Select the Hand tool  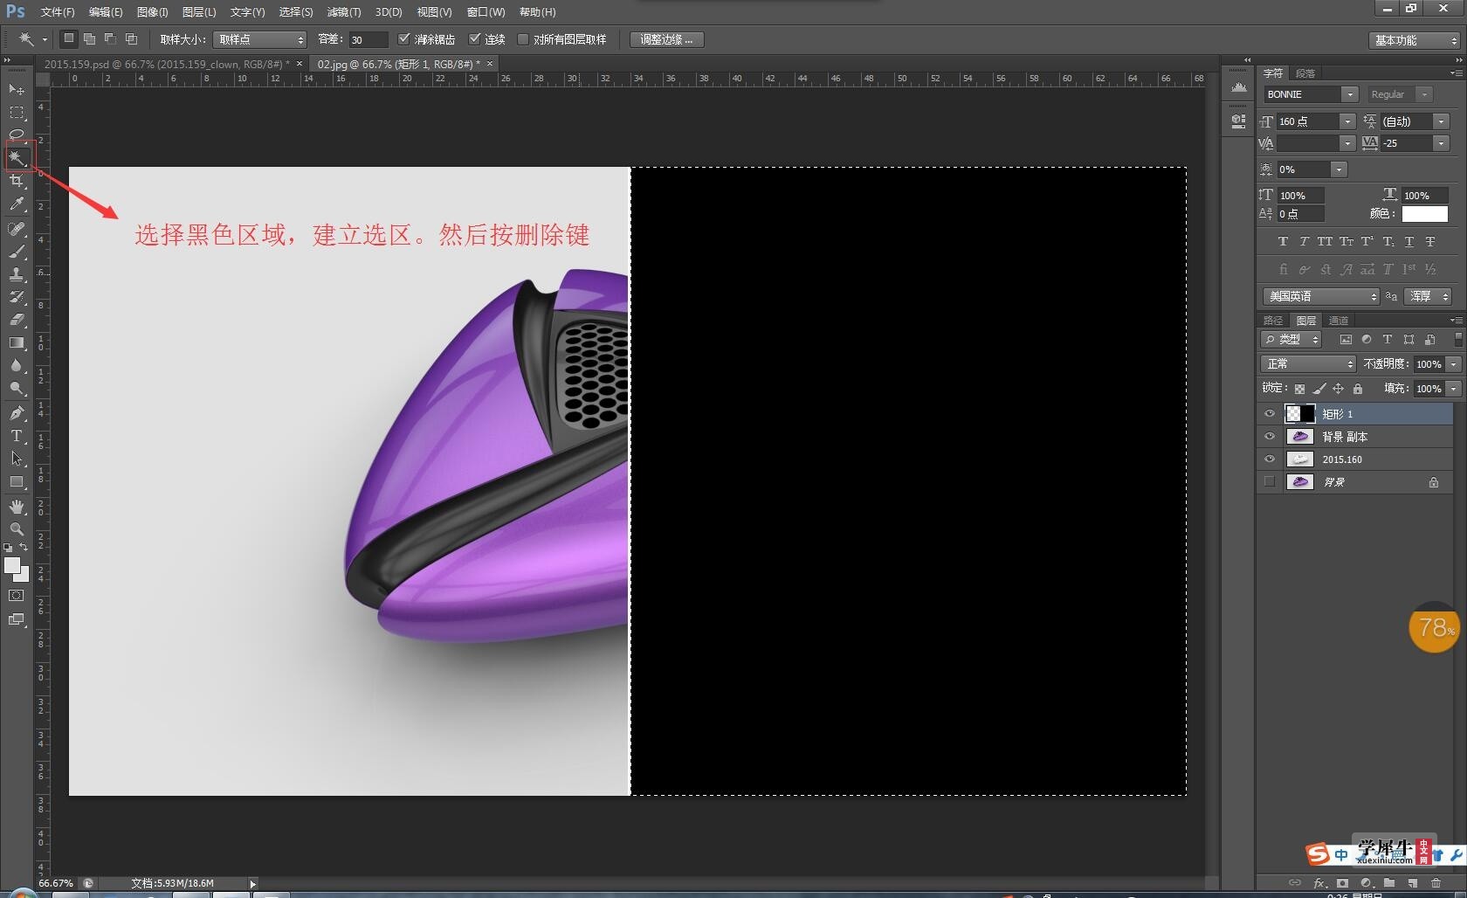(x=17, y=507)
